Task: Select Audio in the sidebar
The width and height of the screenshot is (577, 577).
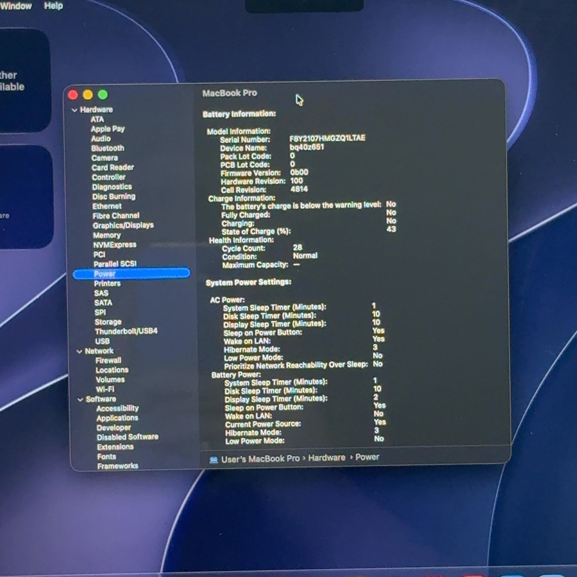Action: (101, 139)
